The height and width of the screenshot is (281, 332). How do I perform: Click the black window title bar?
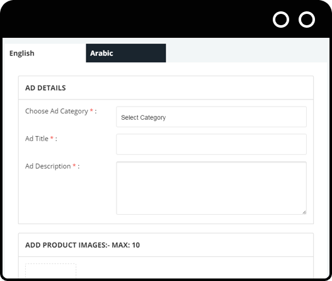(135, 20)
